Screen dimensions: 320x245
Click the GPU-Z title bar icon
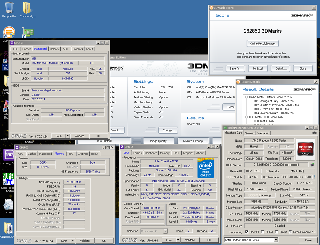click(x=225, y=128)
